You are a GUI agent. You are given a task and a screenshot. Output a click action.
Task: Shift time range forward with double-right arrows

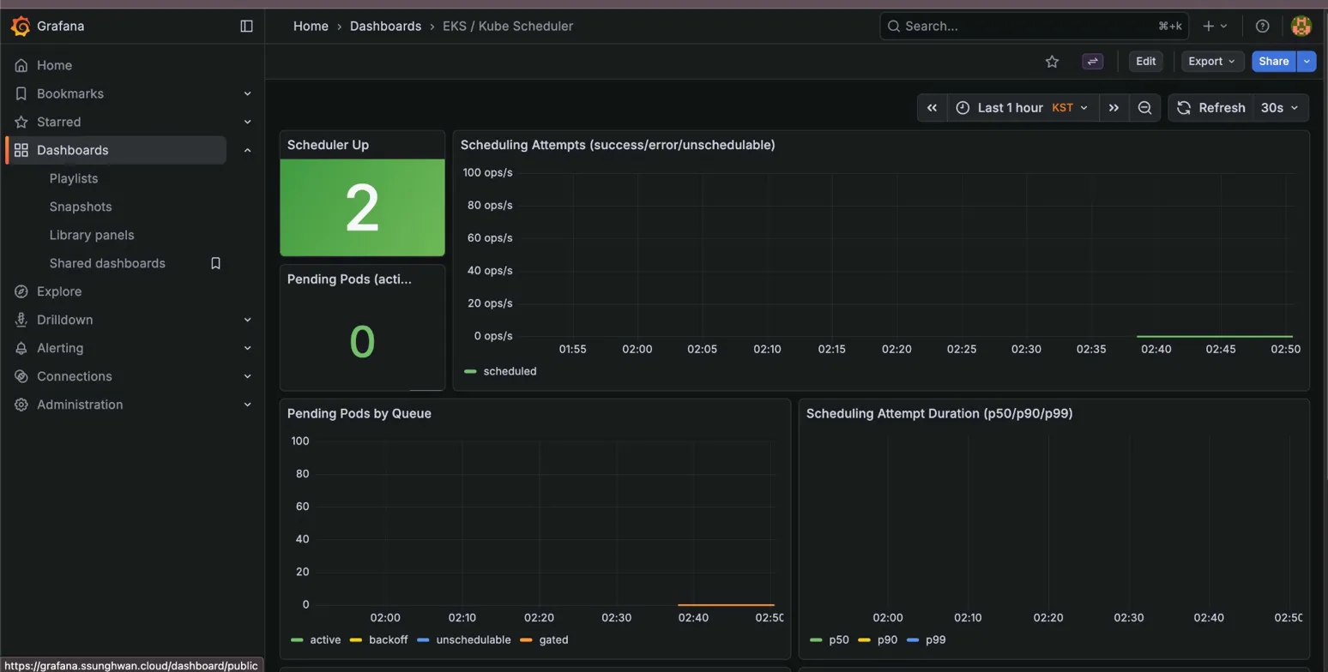point(1114,108)
